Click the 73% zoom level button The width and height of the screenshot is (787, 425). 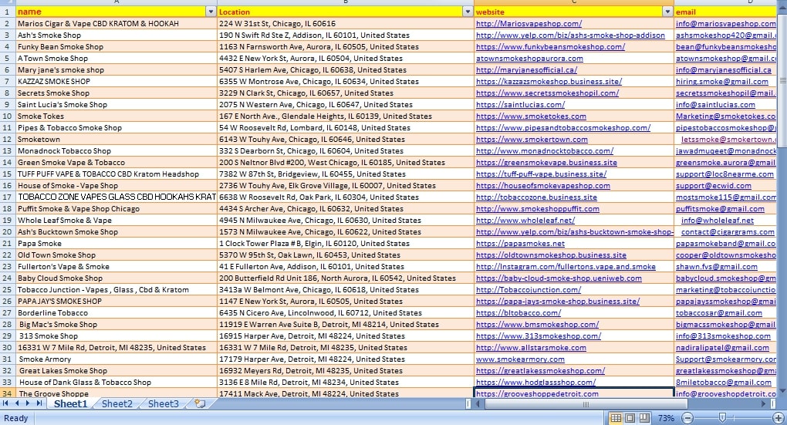(x=665, y=418)
